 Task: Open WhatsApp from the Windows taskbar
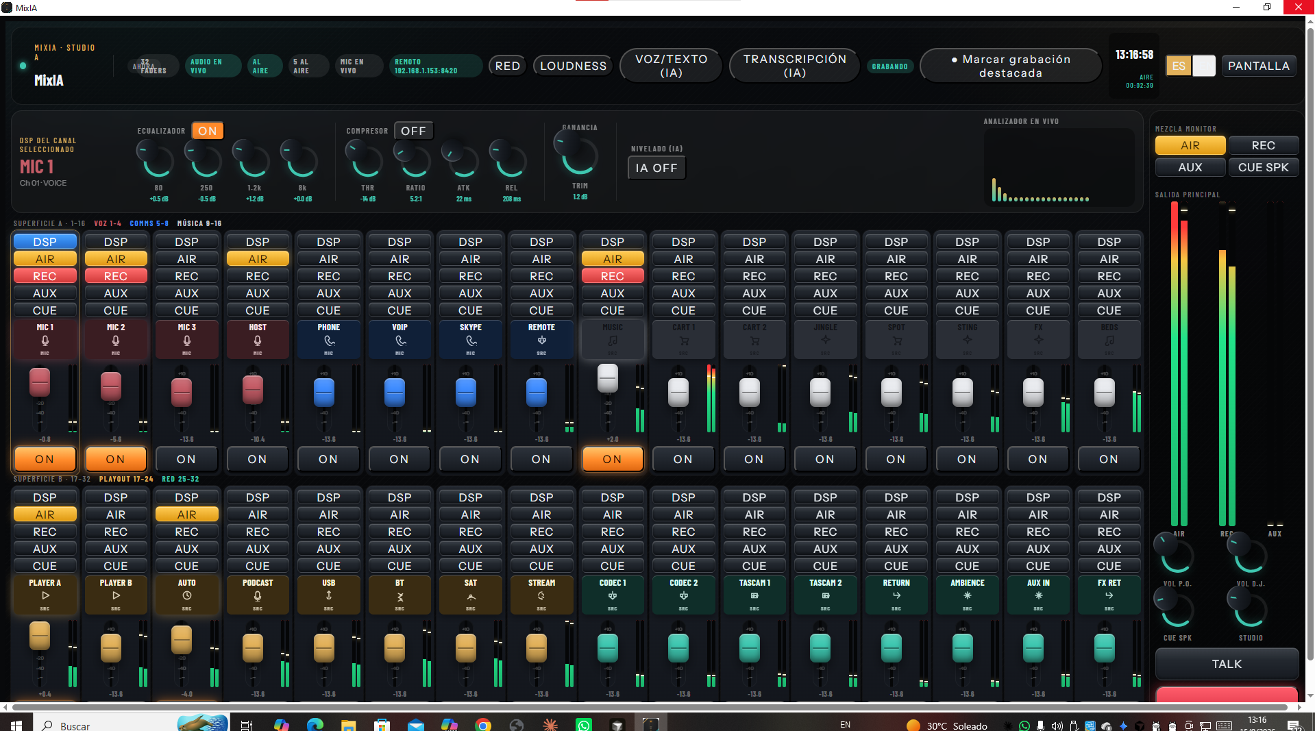[x=583, y=725]
